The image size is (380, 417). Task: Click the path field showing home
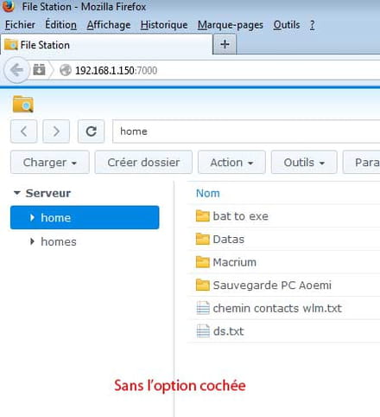pyautogui.click(x=246, y=132)
